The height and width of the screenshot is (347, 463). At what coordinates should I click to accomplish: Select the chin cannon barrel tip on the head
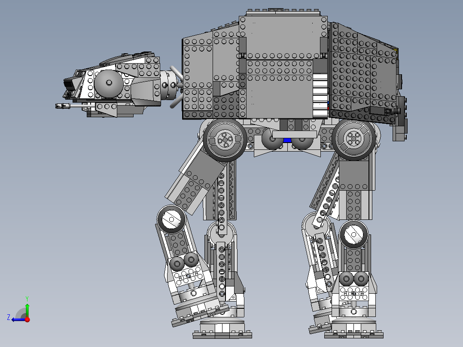click(63, 106)
